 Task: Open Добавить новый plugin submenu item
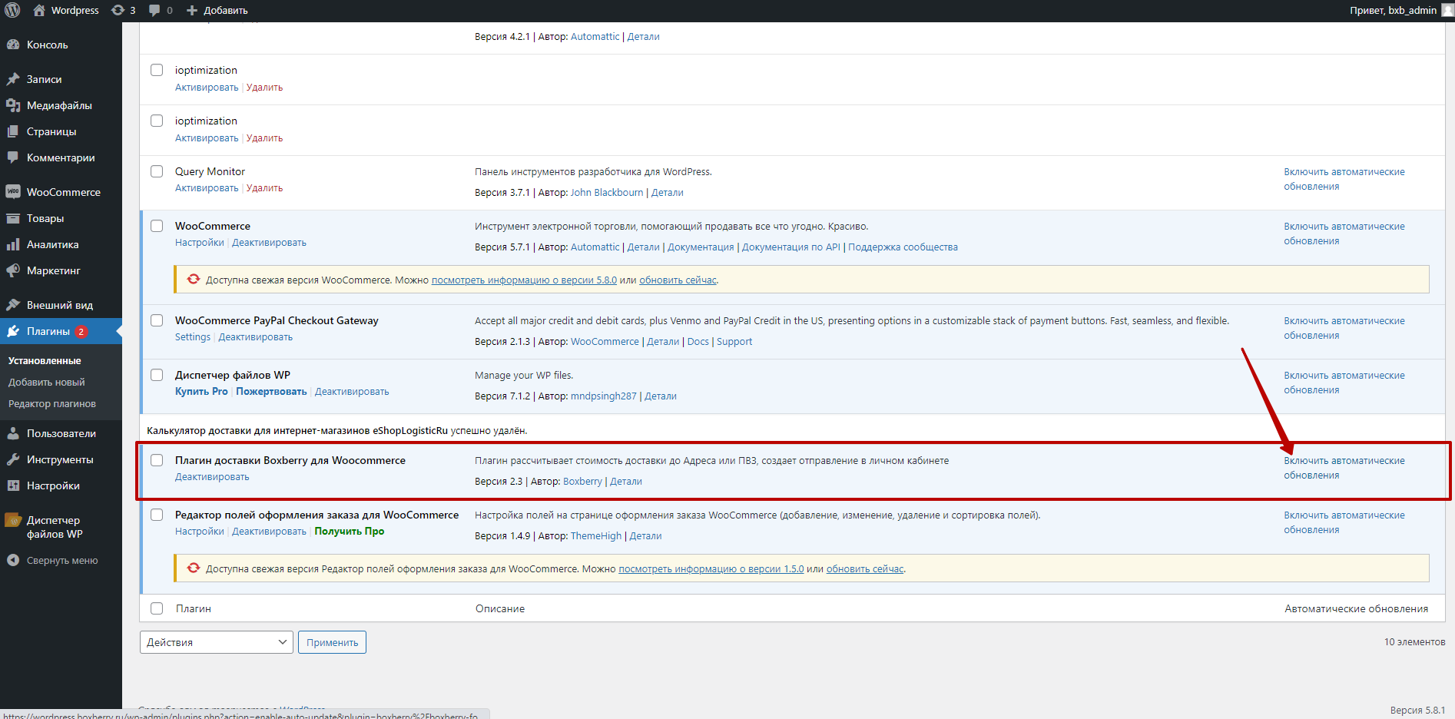click(x=47, y=382)
